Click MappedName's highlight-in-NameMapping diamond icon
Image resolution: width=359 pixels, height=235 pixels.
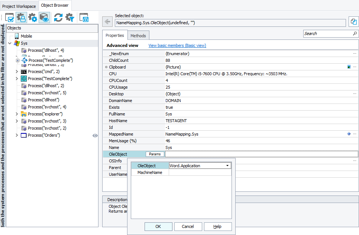[x=348, y=134]
